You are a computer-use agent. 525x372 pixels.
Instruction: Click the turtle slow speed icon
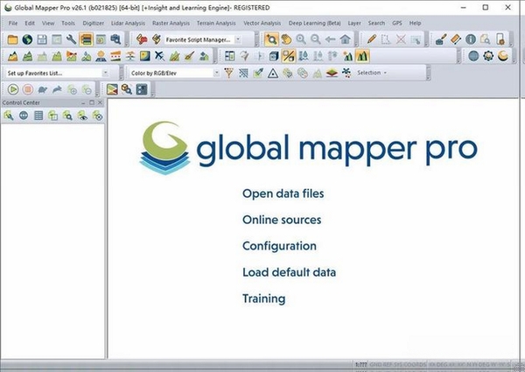coord(43,89)
